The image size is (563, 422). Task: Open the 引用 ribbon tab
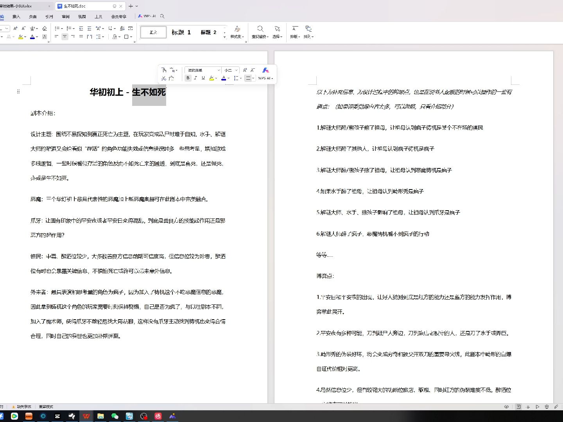click(49, 16)
